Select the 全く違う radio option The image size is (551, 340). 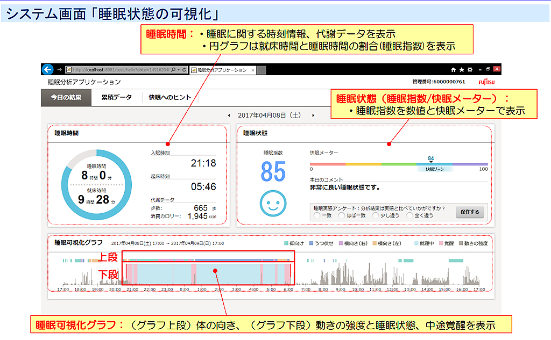[410, 215]
